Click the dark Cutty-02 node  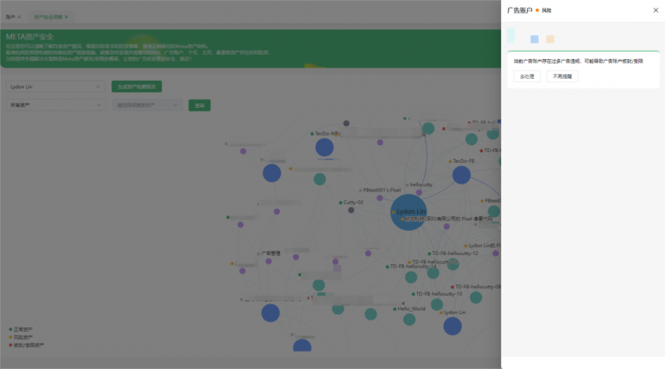[351, 210]
